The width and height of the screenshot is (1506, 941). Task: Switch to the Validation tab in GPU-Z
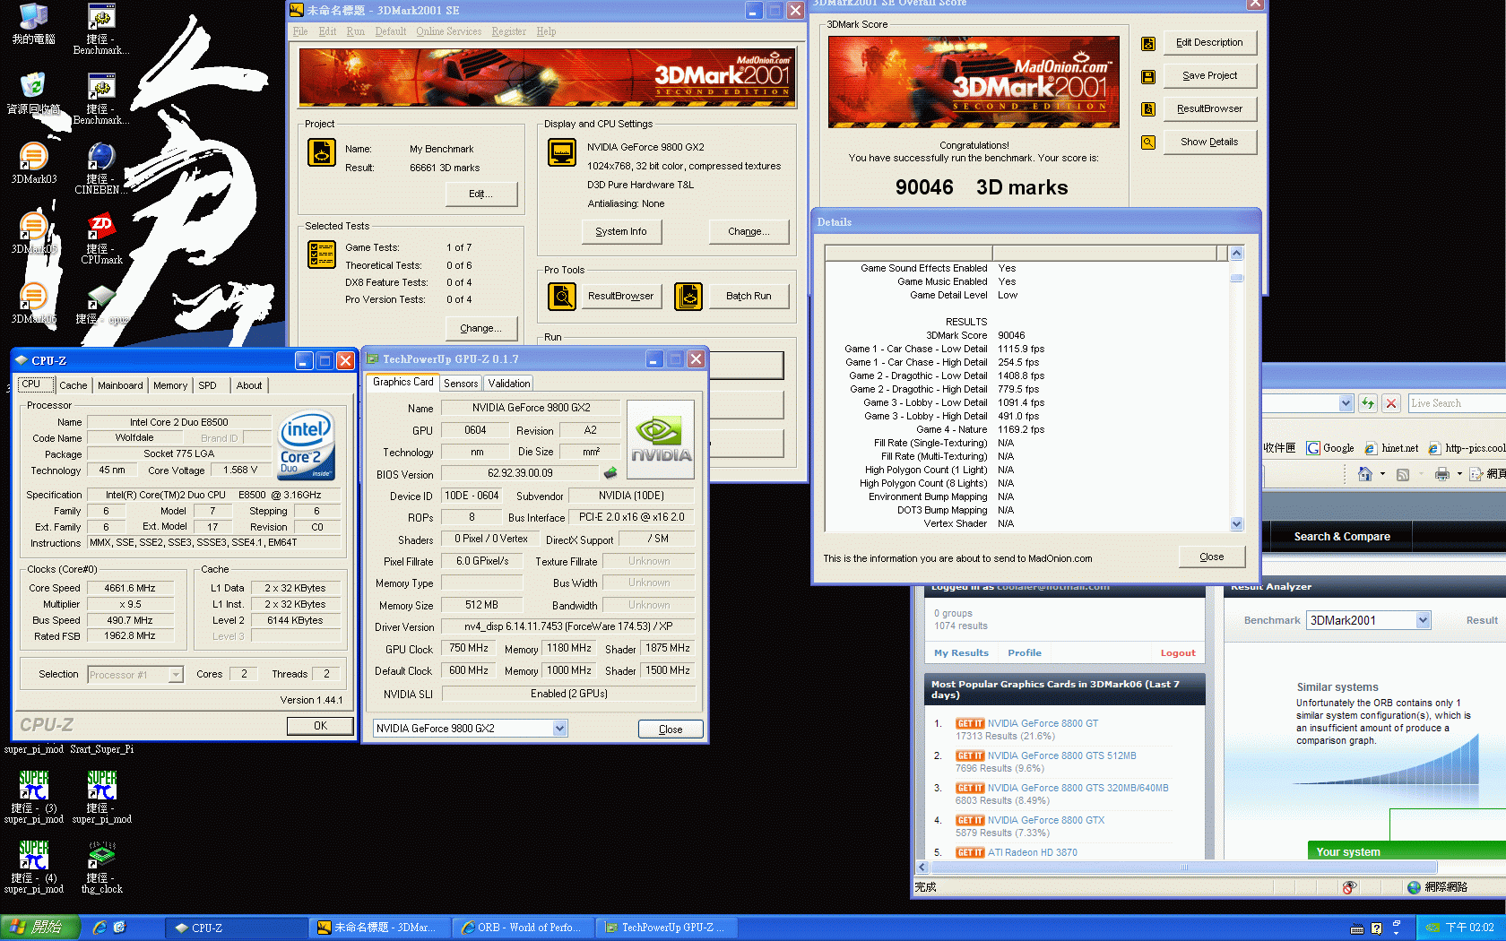[509, 384]
